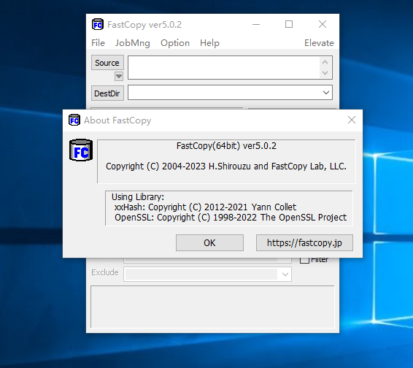Expand the Source history dropdown arrow
This screenshot has height=368, width=413.
119,77
